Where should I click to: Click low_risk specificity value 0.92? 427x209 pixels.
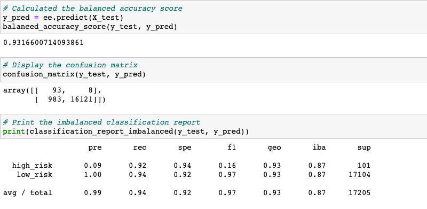coord(183,175)
